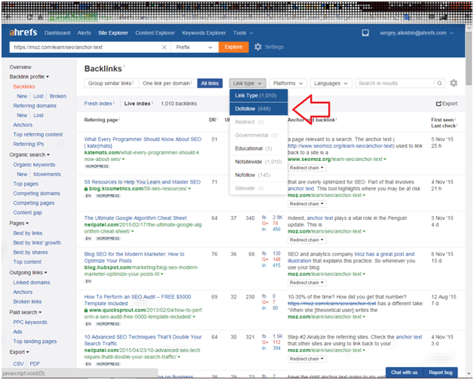Image resolution: width=474 pixels, height=380 pixels.
Task: Select the Live index option
Action: pyautogui.click(x=137, y=103)
